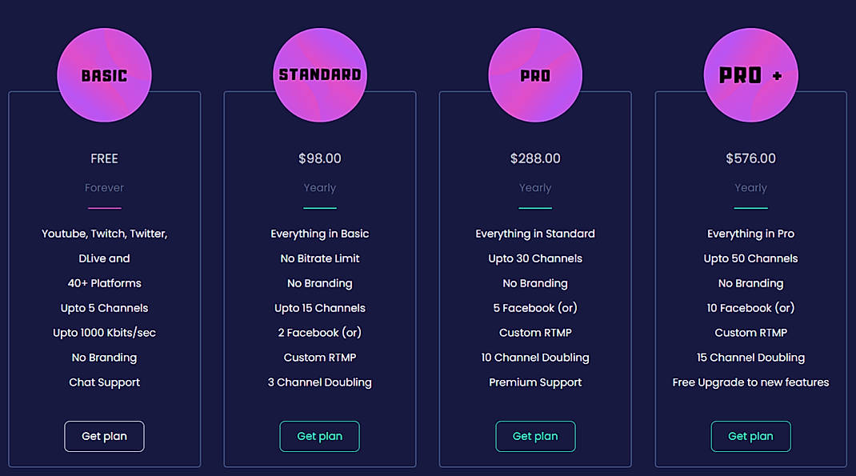Click 'Everything in Basic' feature text
This screenshot has height=476, width=856.
pyautogui.click(x=320, y=233)
